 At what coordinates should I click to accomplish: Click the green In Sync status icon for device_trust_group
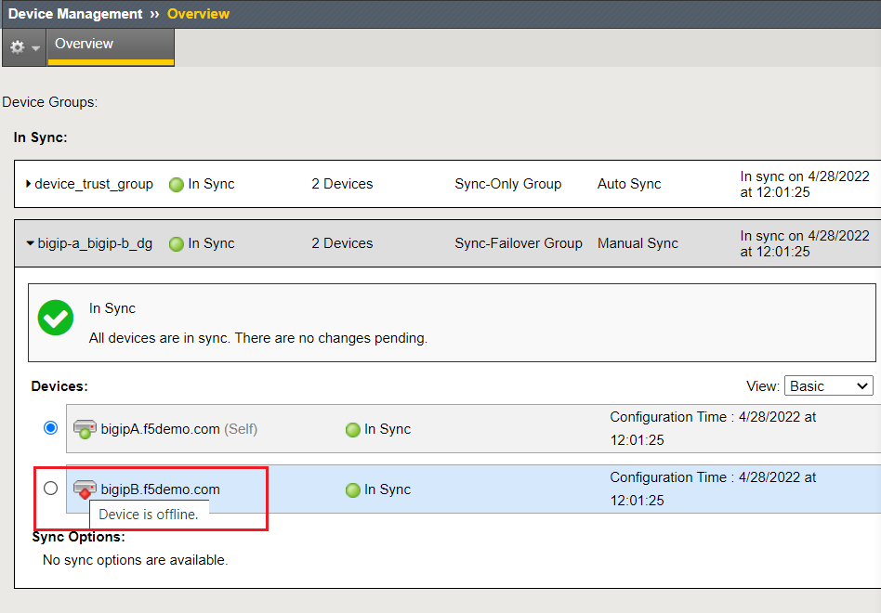click(x=177, y=185)
